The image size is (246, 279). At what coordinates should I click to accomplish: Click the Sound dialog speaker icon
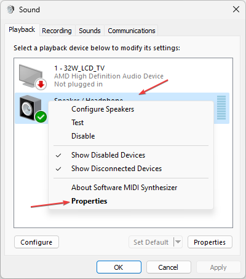(x=10, y=9)
